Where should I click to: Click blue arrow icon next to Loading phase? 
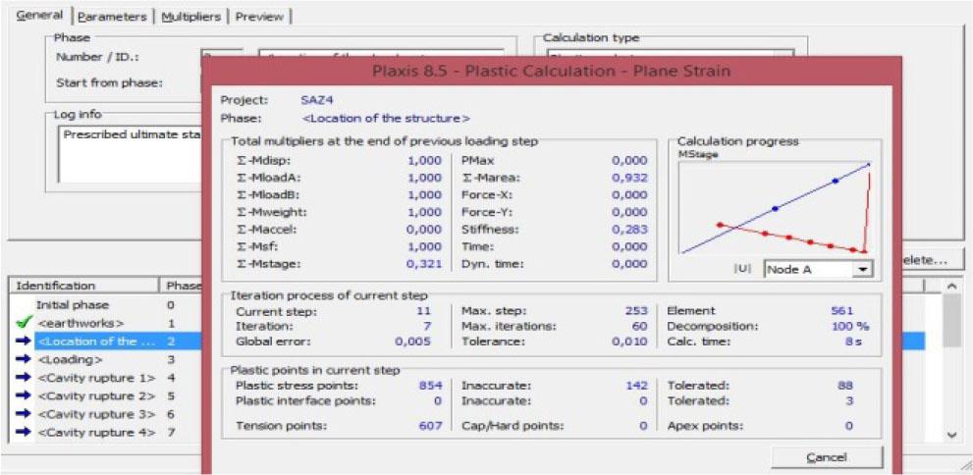coord(24,359)
